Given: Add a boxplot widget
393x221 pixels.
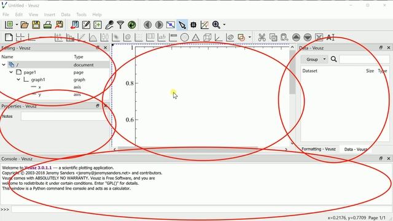Looking at the screenshot, I should [x=104, y=37].
